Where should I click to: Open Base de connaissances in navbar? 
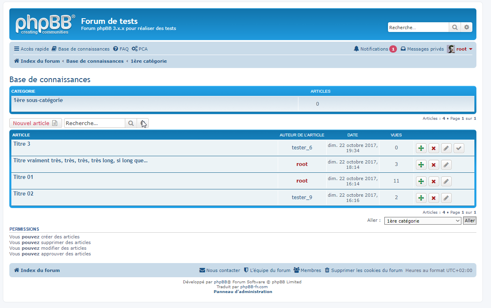coord(80,49)
